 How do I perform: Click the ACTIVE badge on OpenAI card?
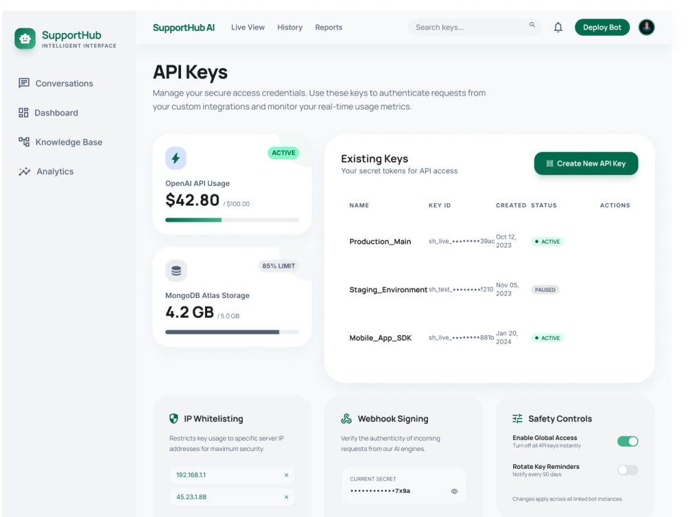283,153
